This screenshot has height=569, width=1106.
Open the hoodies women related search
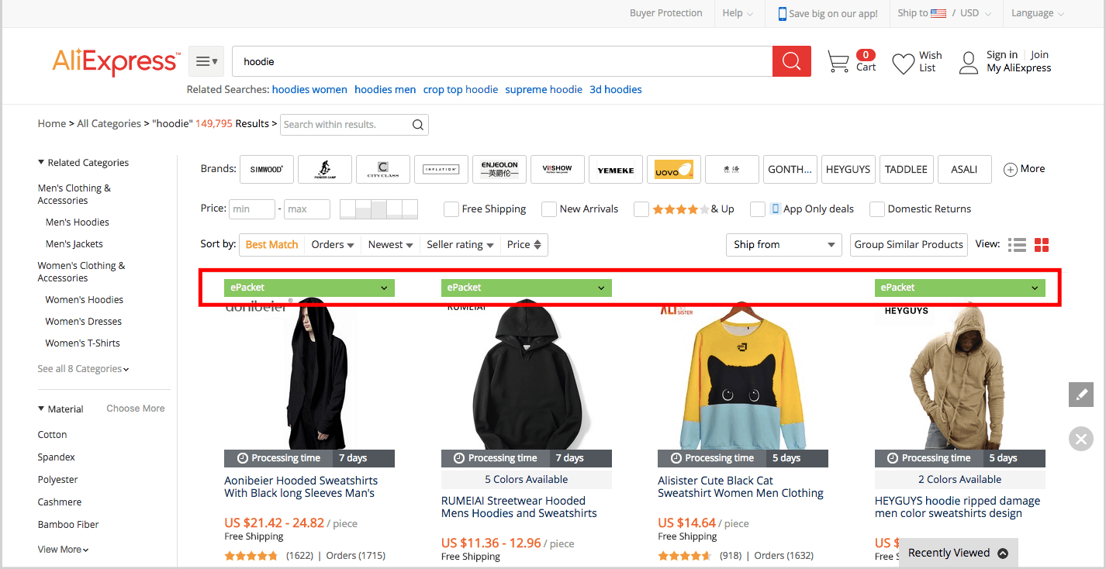(x=309, y=90)
